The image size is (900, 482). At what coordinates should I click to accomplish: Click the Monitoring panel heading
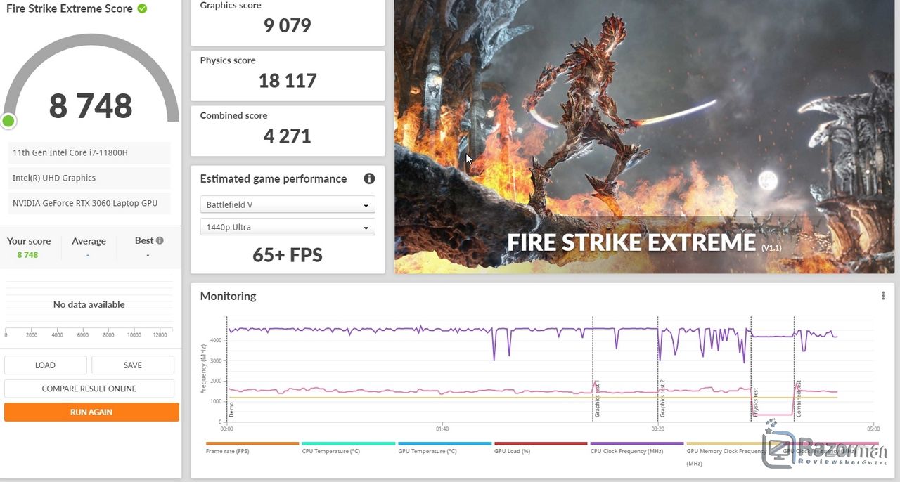[x=228, y=296]
